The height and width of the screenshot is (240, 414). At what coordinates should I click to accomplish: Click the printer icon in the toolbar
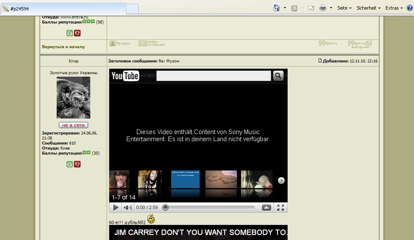pyautogui.click(x=322, y=8)
